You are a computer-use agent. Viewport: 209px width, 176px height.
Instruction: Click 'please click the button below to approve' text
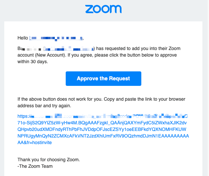(x=136, y=55)
